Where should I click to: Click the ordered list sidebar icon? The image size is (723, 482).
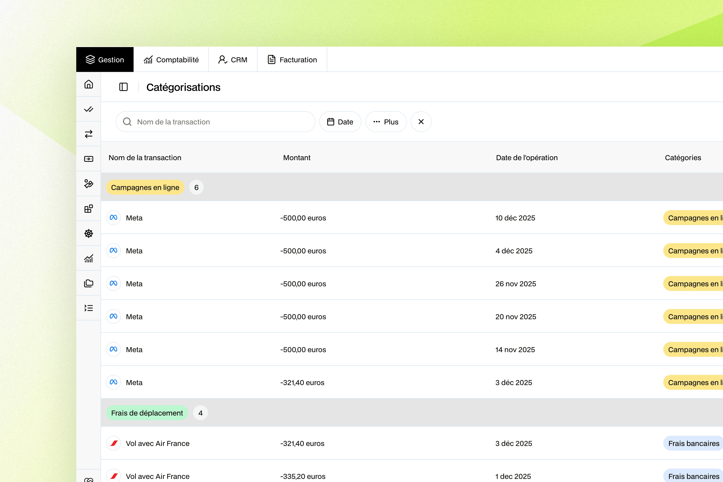tap(88, 308)
